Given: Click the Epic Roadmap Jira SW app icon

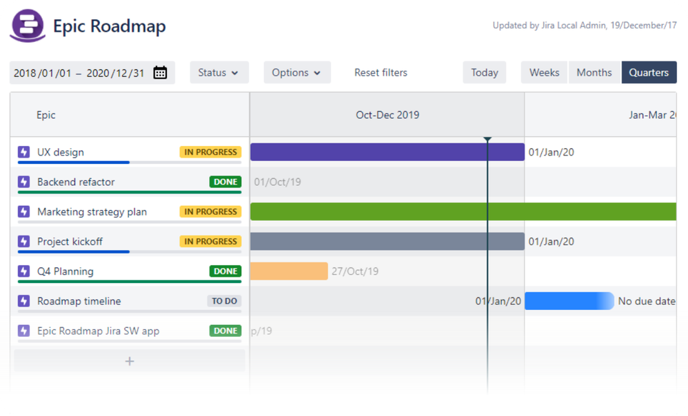Looking at the screenshot, I should point(25,331).
